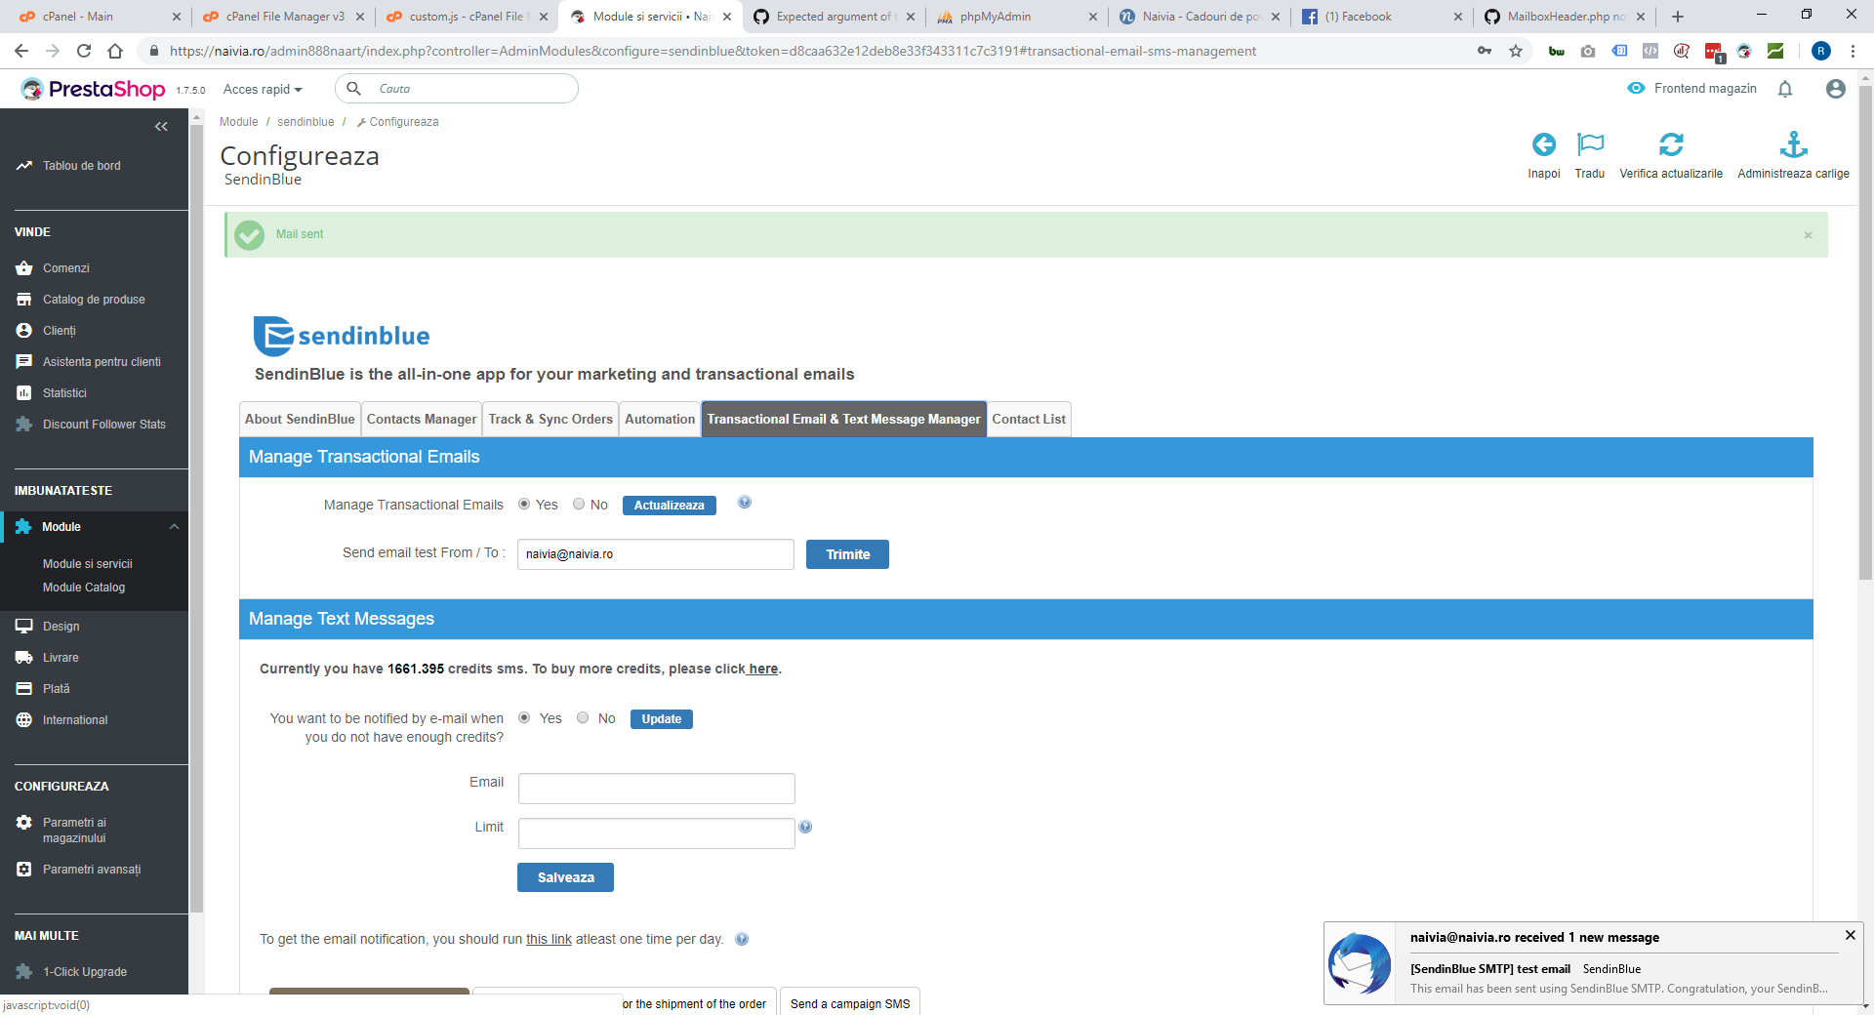Select No for Manage Transactional Emails
Image resolution: width=1874 pixels, height=1015 pixels.
click(x=579, y=504)
